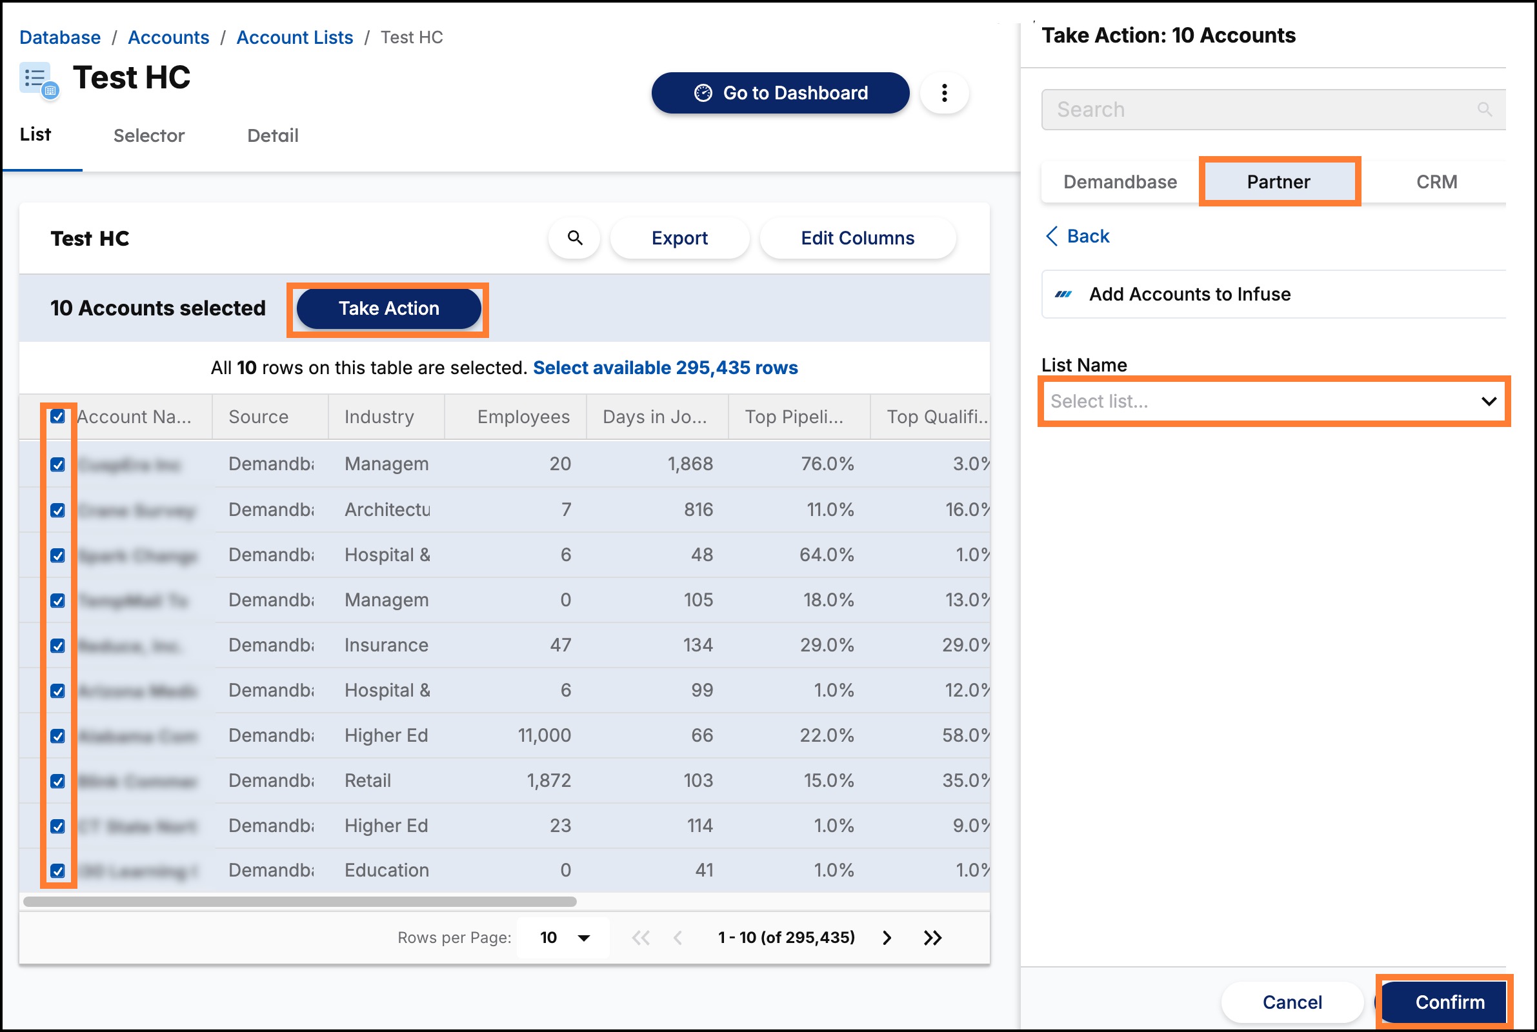Open the List Name select dropdown
Image resolution: width=1537 pixels, height=1032 pixels.
click(x=1274, y=401)
